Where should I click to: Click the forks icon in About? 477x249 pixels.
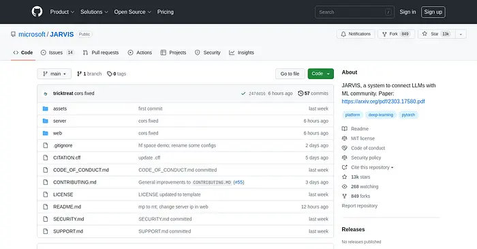pos(344,196)
